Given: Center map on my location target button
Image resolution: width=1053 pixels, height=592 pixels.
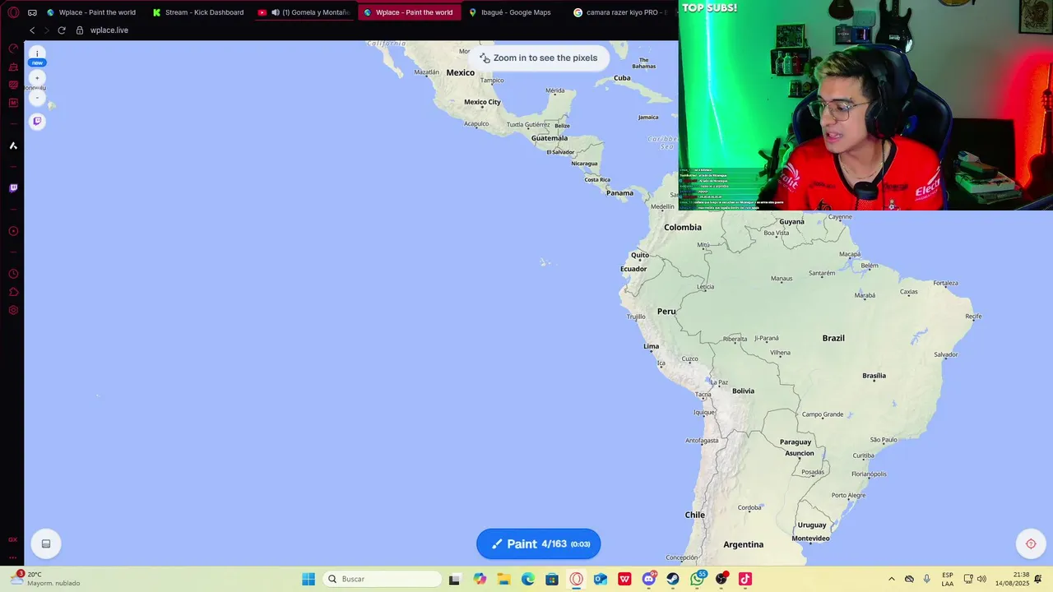Looking at the screenshot, I should pyautogui.click(x=1031, y=543).
